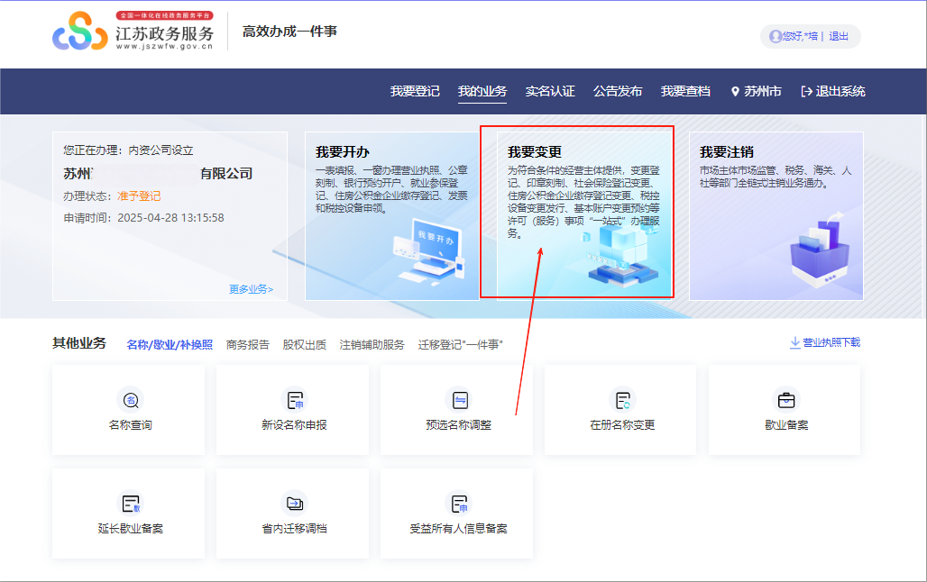Image resolution: width=927 pixels, height=582 pixels.
Task: Open the 迁移登记"一件事" tab
Action: point(461,344)
